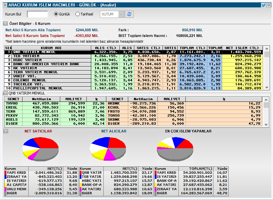Image resolution: width=273 pixels, height=200 pixels.
Task: Select BANK-OF-AMERICA YATIRIM BANK row
Action: click(x=134, y=64)
